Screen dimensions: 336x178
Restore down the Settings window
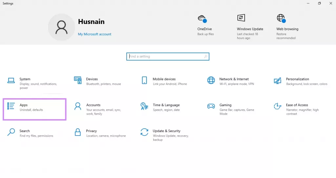(319, 3)
